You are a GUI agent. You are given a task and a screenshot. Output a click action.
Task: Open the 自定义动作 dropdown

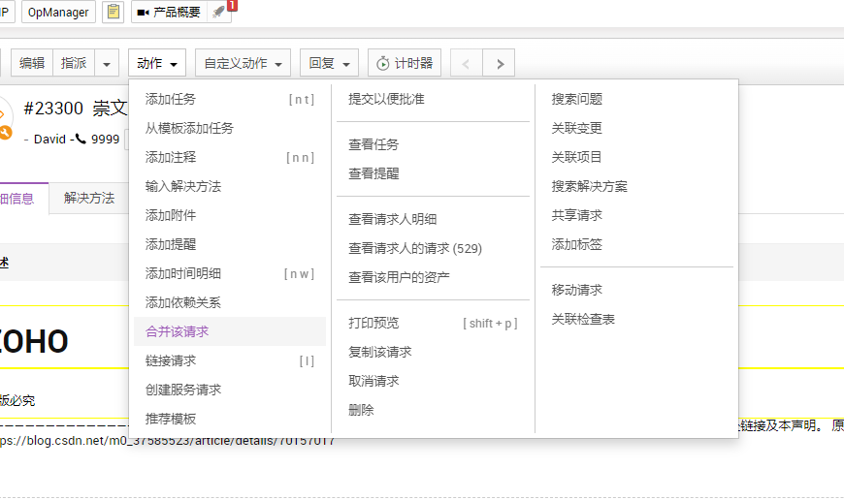point(243,64)
